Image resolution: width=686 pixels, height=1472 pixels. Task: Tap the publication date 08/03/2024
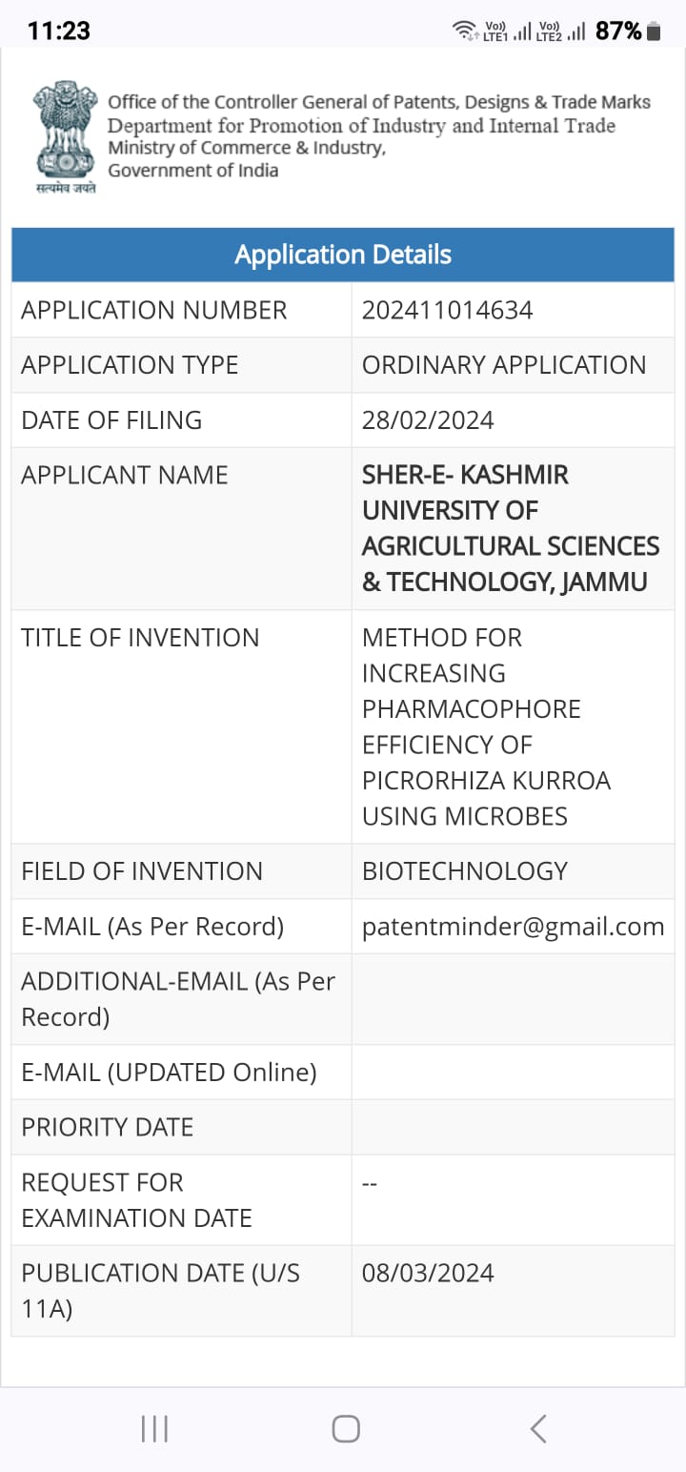[x=428, y=1273]
